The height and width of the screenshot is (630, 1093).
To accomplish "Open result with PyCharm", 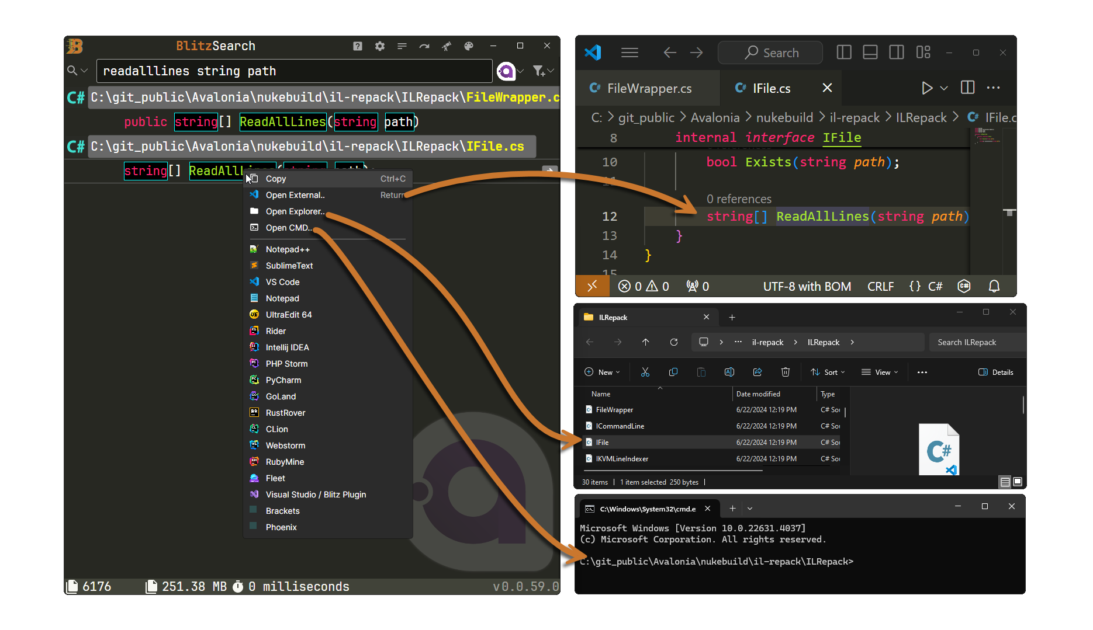I will pyautogui.click(x=328, y=380).
